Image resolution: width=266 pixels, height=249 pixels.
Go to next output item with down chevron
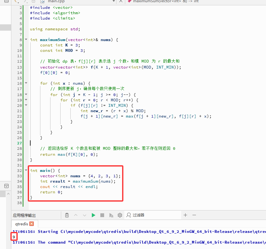click(x=85, y=215)
